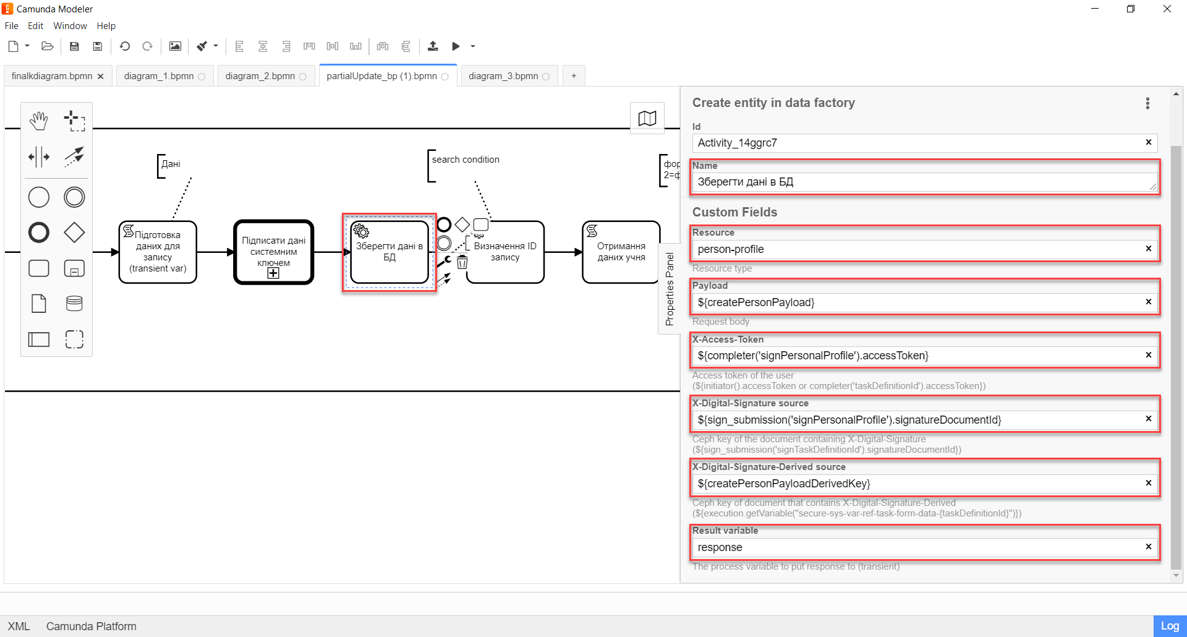Viewport: 1187px width, 637px height.
Task: Select the 'Підготовка даних для запису' task
Action: click(158, 252)
